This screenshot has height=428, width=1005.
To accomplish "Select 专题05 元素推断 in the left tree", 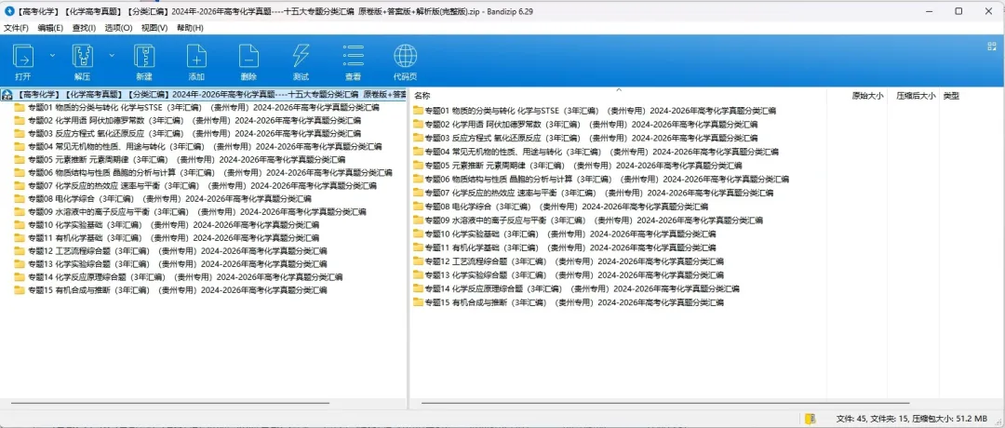I will (x=180, y=159).
